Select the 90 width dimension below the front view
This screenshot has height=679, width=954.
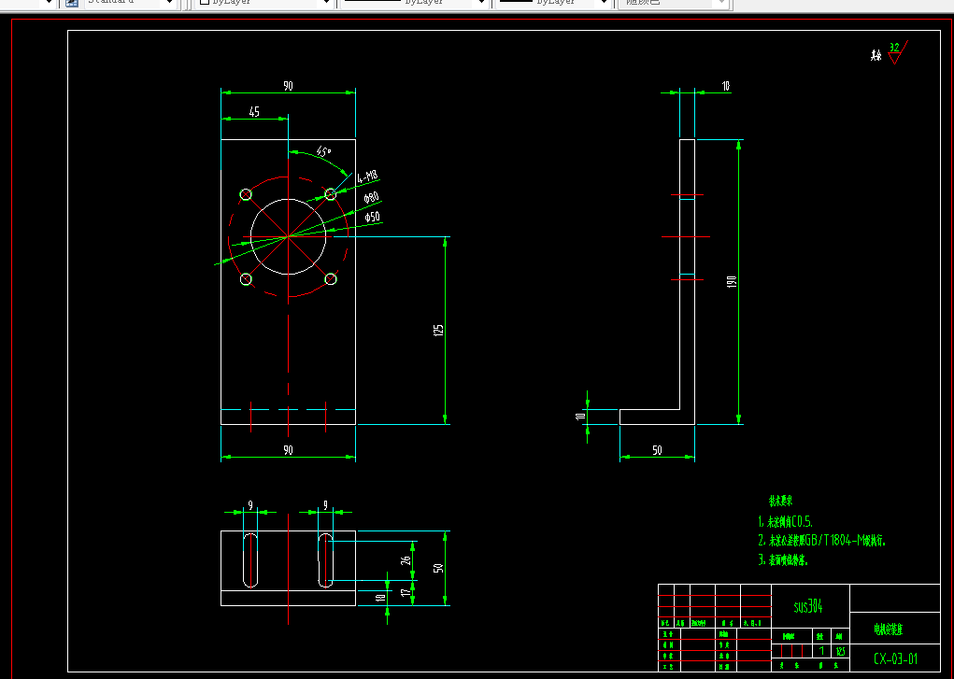click(x=288, y=449)
